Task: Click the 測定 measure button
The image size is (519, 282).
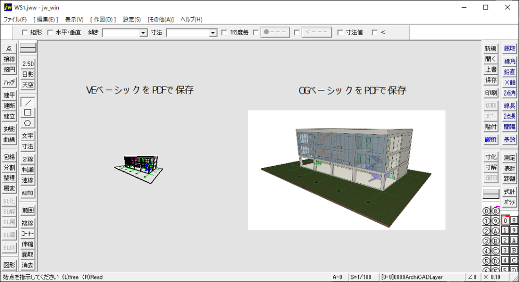Action: pos(510,158)
